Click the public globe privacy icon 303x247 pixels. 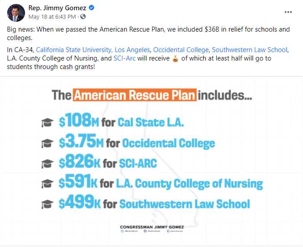click(83, 17)
